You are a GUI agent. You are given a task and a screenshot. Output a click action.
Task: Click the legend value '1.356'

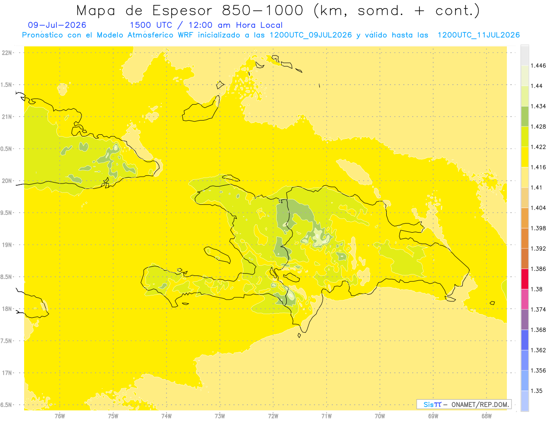tap(538, 371)
